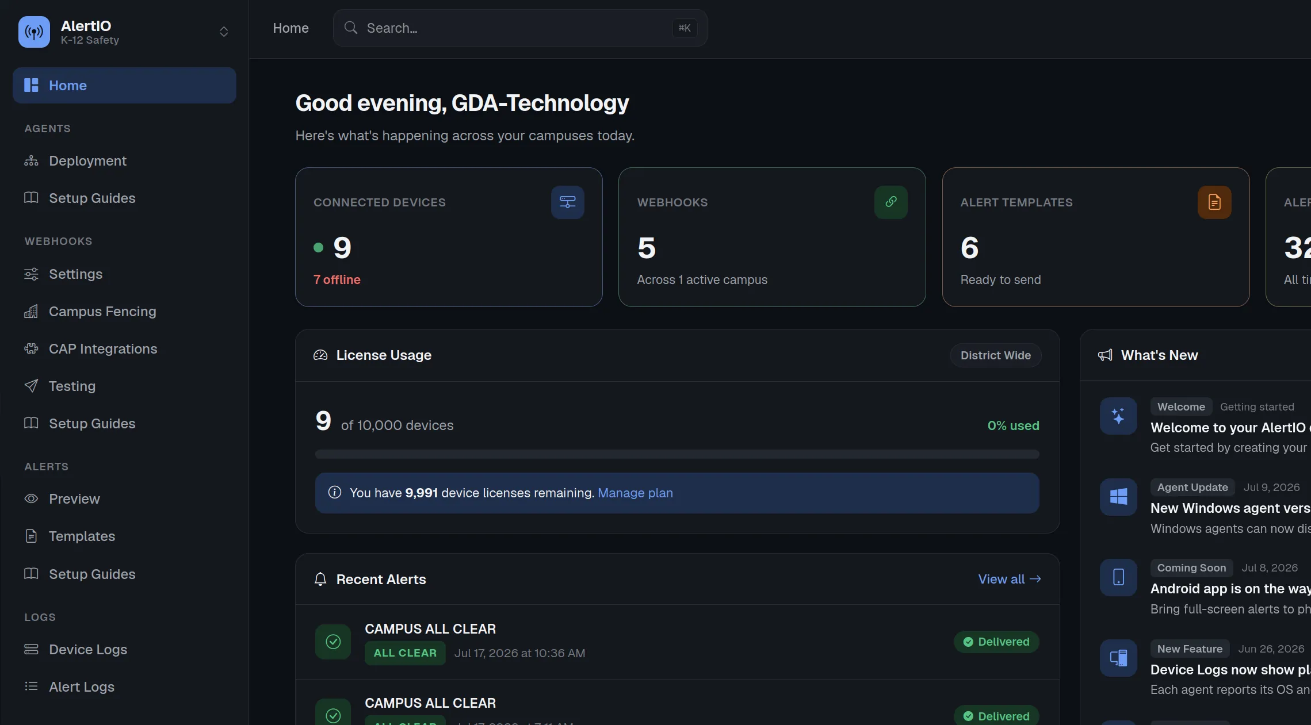
Task: Click the Alert Logs list icon
Action: coord(31,687)
